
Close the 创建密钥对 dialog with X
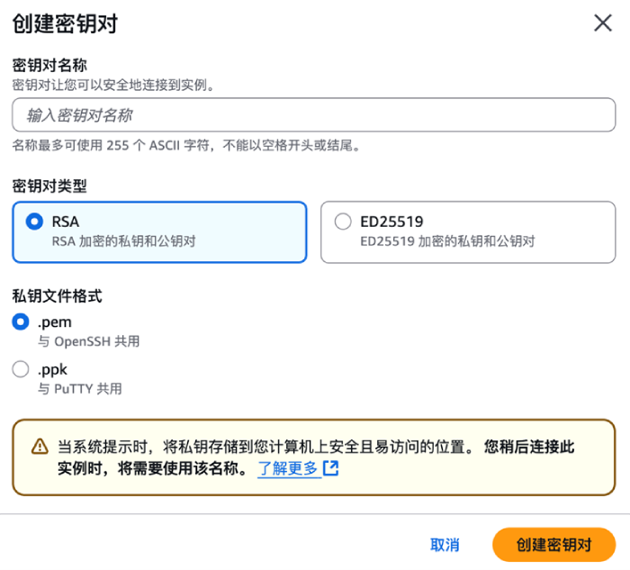pos(603,23)
